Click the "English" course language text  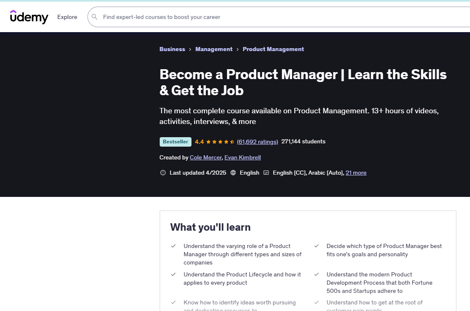pos(249,173)
